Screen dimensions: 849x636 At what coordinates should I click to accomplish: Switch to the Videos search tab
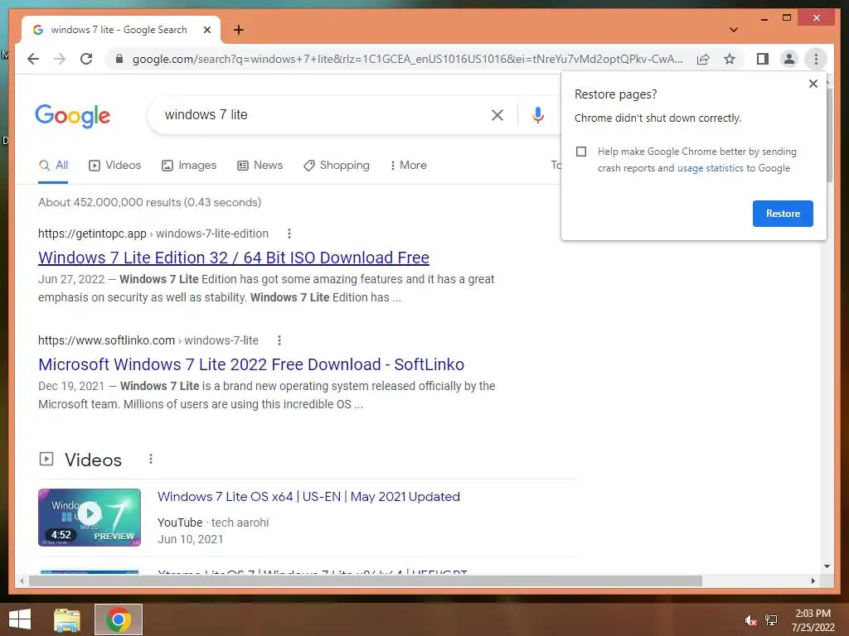[114, 166]
